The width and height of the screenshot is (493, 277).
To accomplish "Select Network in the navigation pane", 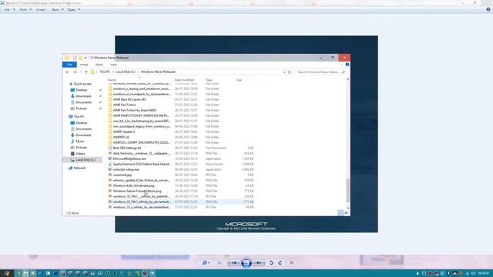I will pyautogui.click(x=79, y=168).
